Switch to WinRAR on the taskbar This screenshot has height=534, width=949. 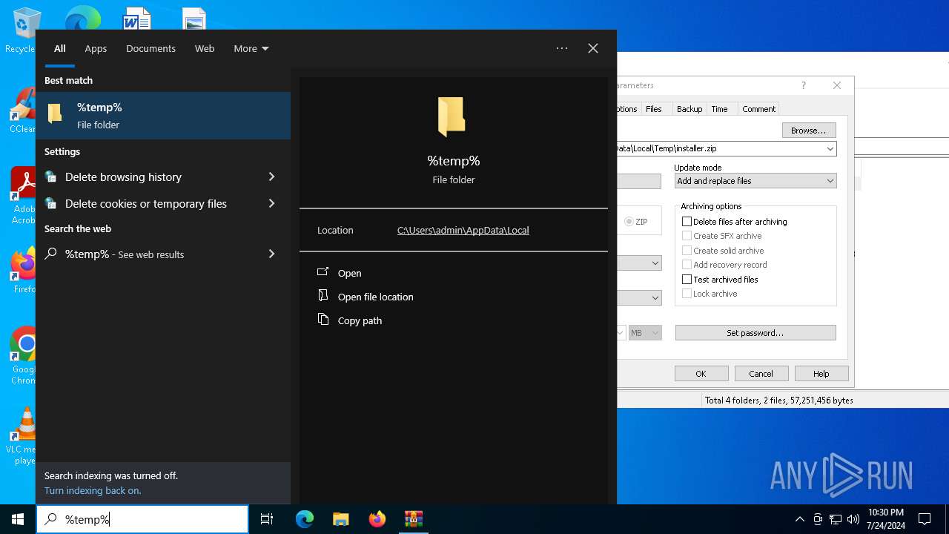pos(413,519)
